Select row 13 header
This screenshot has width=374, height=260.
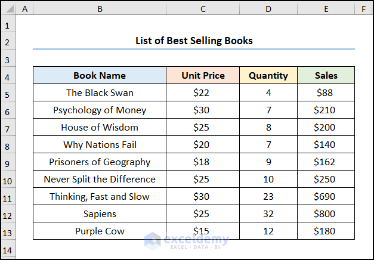click(8, 232)
